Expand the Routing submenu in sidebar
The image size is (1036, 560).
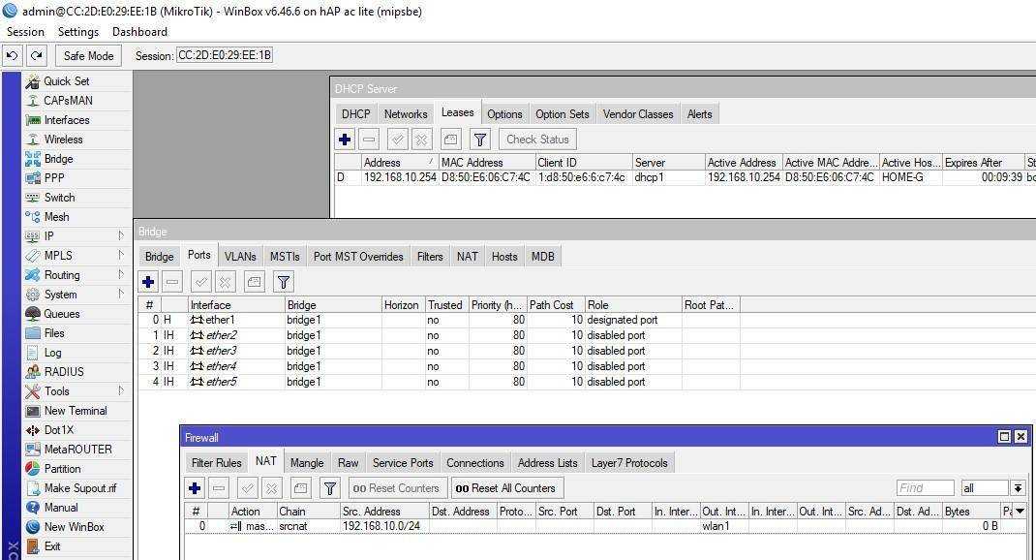(x=121, y=275)
